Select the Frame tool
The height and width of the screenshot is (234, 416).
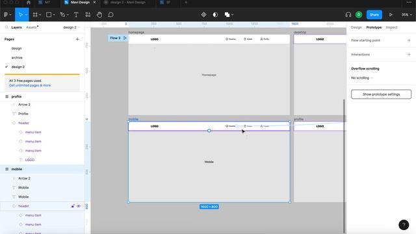pyautogui.click(x=35, y=15)
